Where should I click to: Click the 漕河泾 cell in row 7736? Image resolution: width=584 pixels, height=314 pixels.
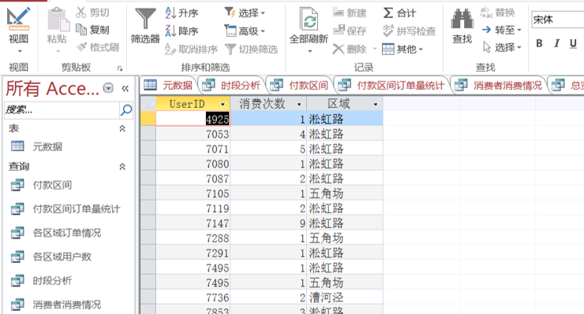point(345,297)
